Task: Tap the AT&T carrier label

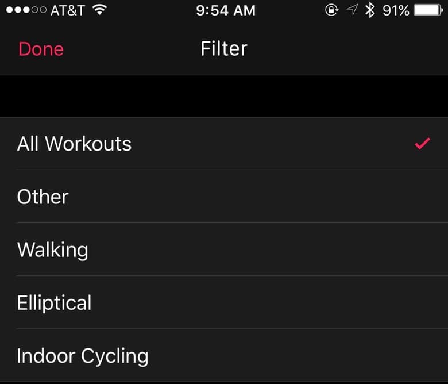Action: 68,10
